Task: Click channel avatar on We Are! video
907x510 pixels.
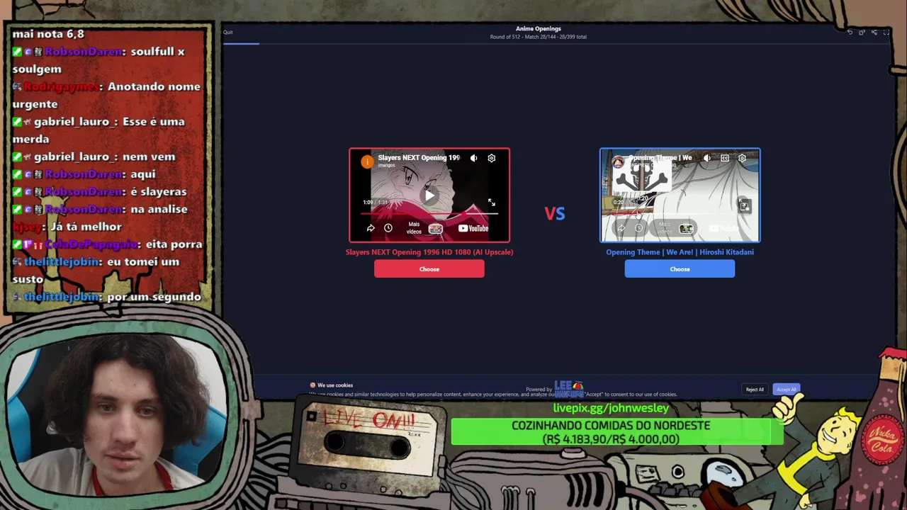Action: click(x=618, y=162)
